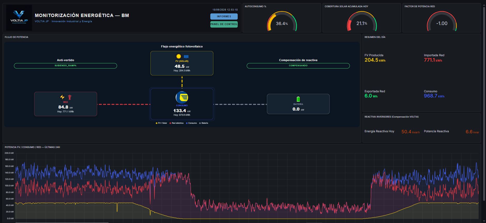Click the FV Producida 204.5 kWh value

tap(375, 60)
